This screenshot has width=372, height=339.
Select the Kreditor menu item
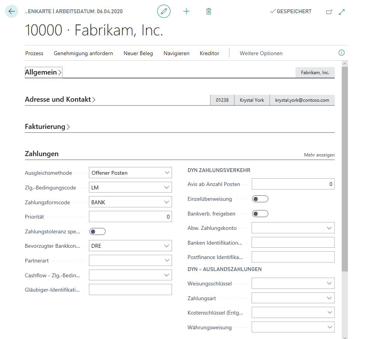(209, 53)
